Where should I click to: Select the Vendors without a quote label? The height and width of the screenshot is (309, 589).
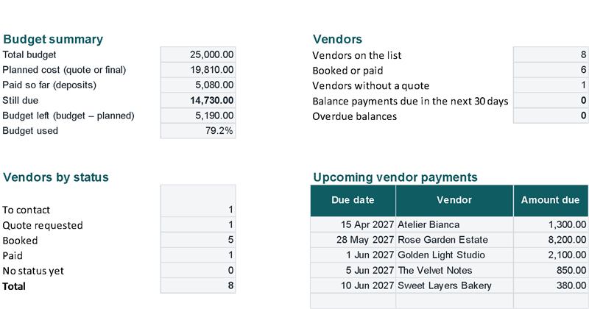point(371,86)
